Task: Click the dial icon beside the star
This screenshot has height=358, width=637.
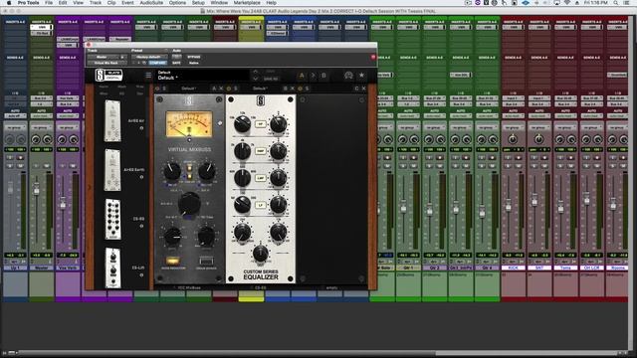Action: (x=348, y=76)
